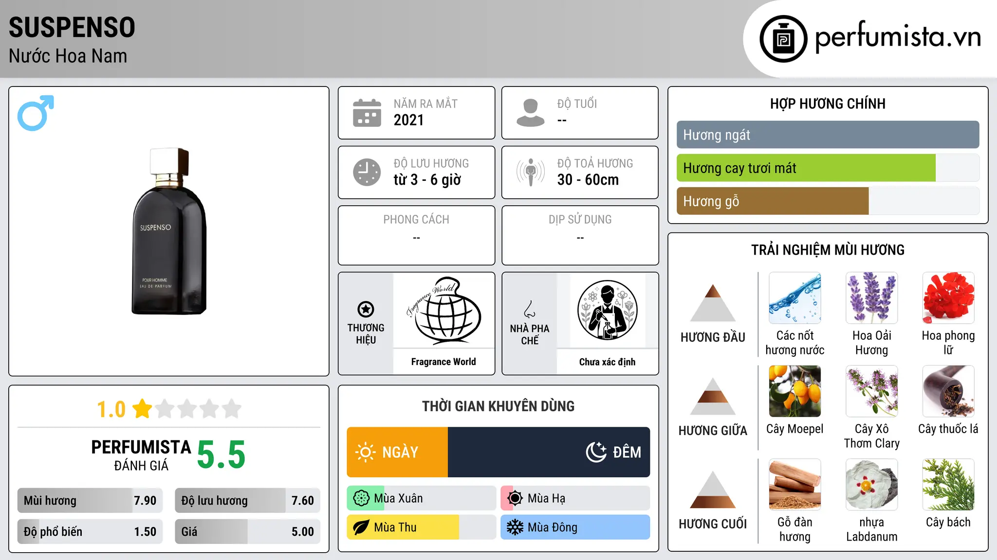Screen dimensions: 997x560
Task: Click the Mùa Hạ sun icon
Action: [x=515, y=498]
